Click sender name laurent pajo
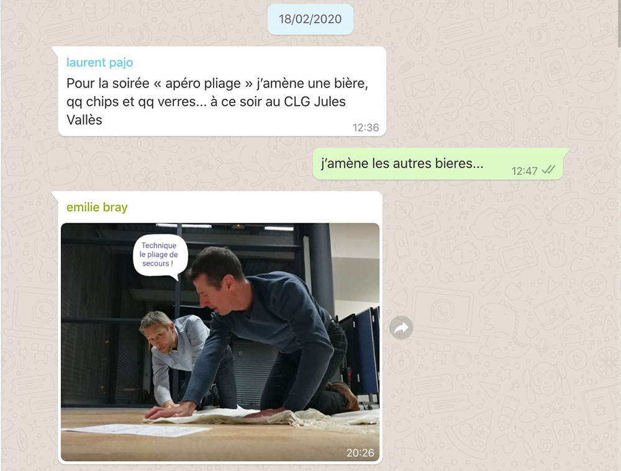Screen dimensions: 621x471 click(99, 62)
